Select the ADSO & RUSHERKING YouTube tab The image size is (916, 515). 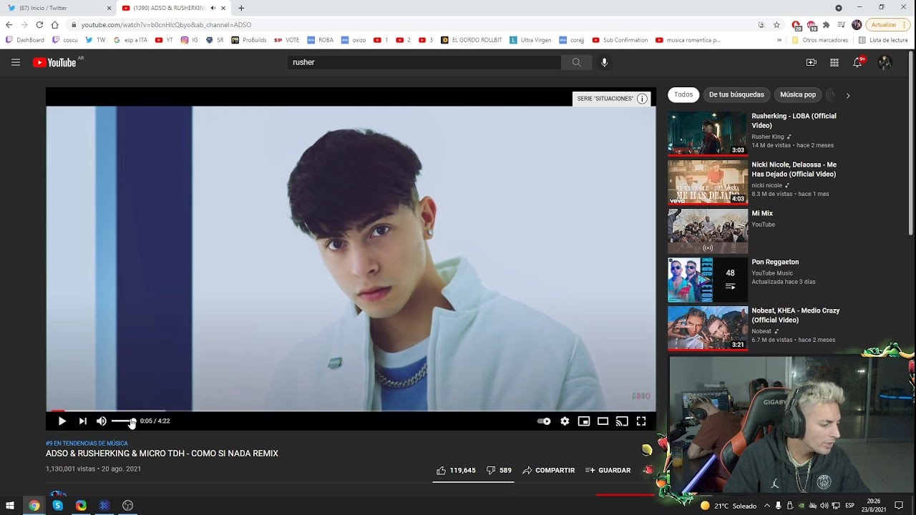(174, 8)
